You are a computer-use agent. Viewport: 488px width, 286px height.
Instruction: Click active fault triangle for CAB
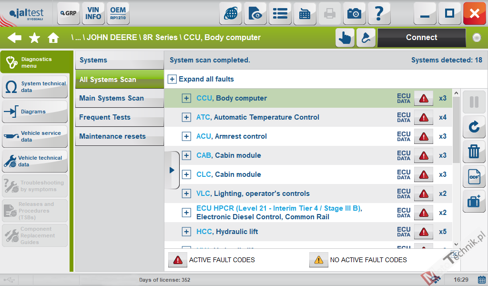[424, 155]
